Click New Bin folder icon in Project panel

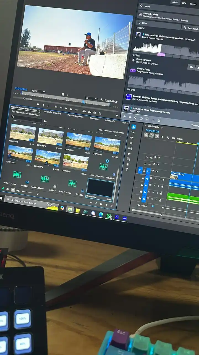click(x=101, y=204)
